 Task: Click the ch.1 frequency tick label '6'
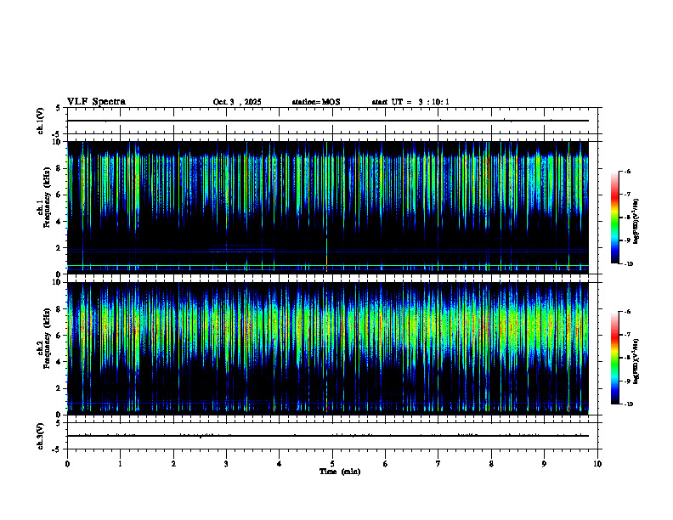pyautogui.click(x=59, y=195)
